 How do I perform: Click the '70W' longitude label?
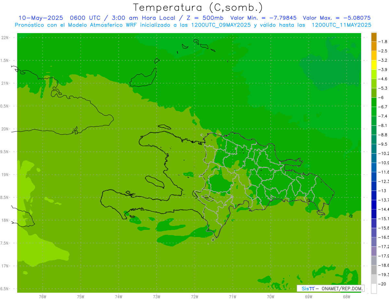(x=271, y=297)
